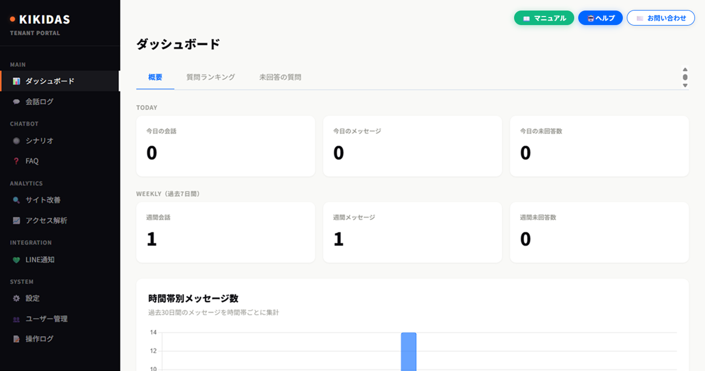Click the 今日のメッセージ card
The image size is (705, 371).
point(412,146)
